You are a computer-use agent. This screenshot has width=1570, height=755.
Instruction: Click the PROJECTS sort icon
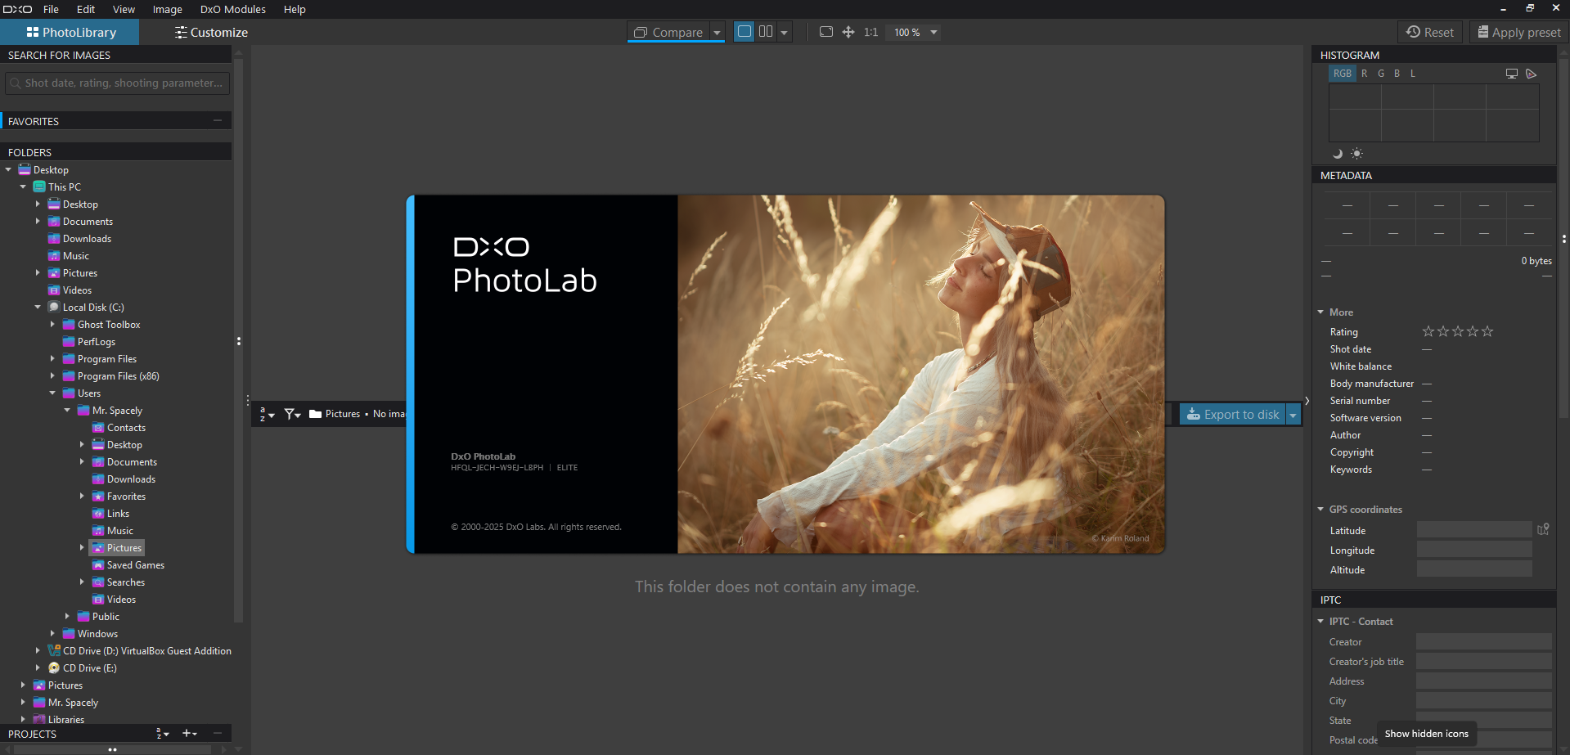(163, 734)
